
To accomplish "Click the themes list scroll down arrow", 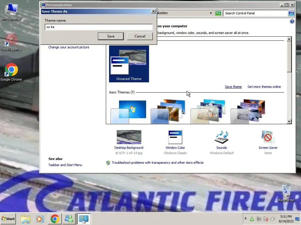I will (x=289, y=122).
